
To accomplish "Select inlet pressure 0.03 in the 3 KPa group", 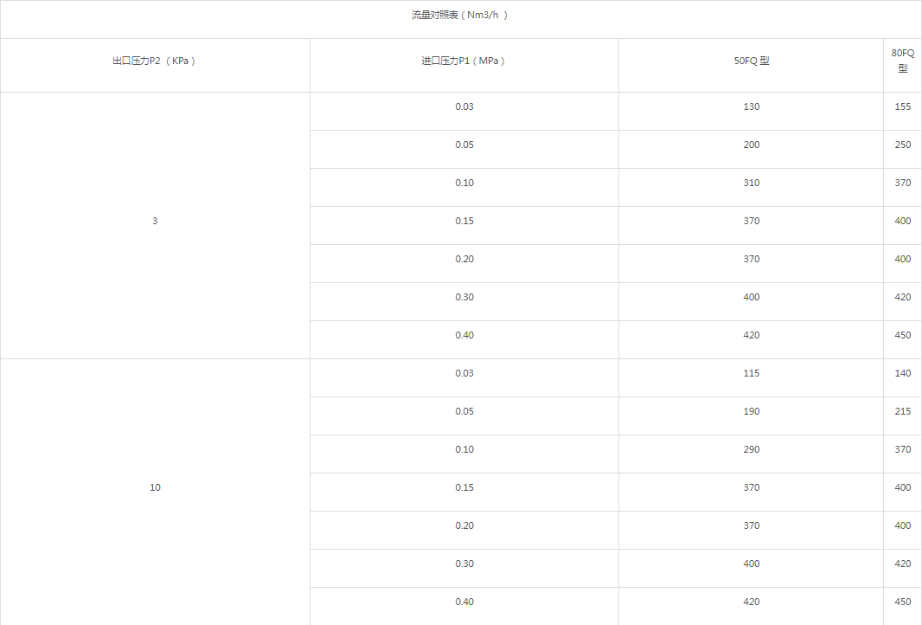I will click(x=464, y=106).
